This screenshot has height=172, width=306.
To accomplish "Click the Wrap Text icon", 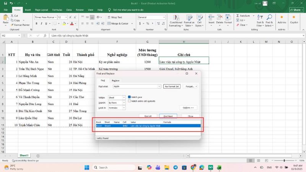I will coord(108,17).
